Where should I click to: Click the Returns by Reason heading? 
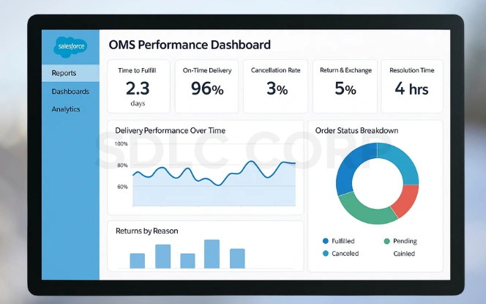(x=146, y=231)
